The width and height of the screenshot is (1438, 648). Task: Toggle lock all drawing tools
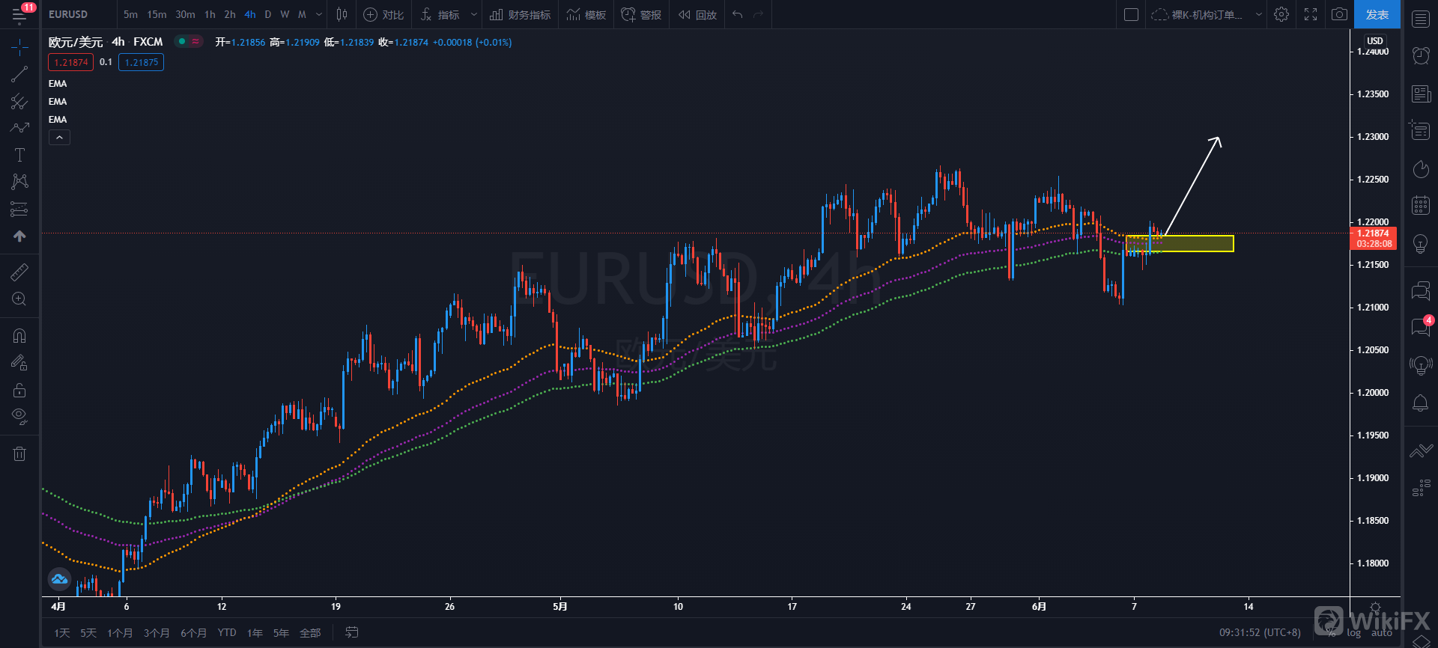pyautogui.click(x=19, y=390)
